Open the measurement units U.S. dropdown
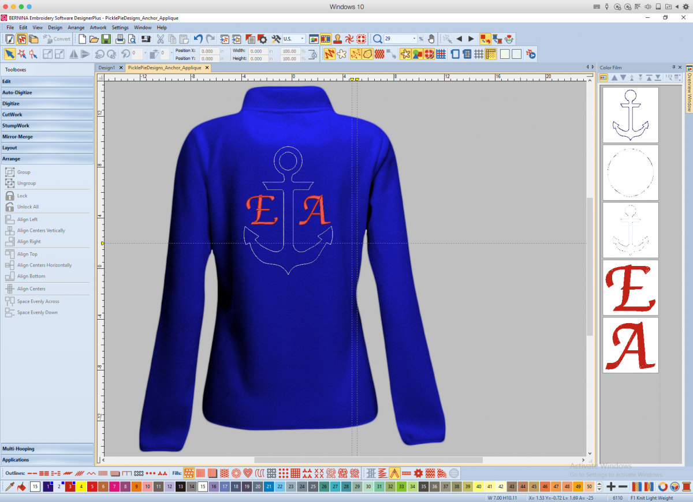The height and width of the screenshot is (502, 693). pyautogui.click(x=303, y=39)
